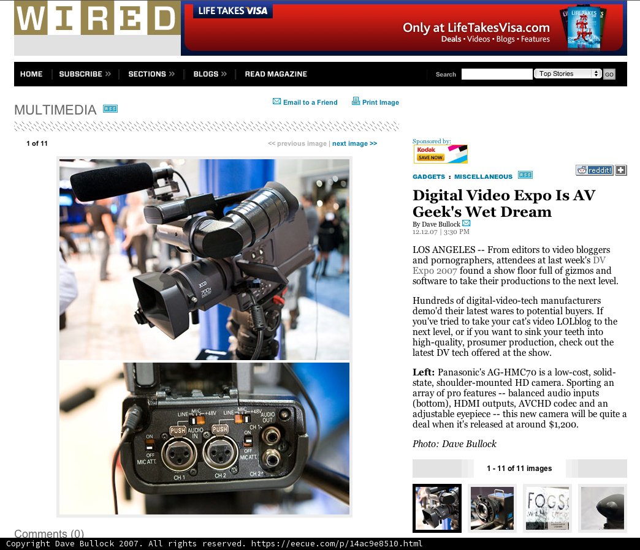Click the article headline Digital Video Expo
Screen dimensions: 640x550
tap(504, 203)
